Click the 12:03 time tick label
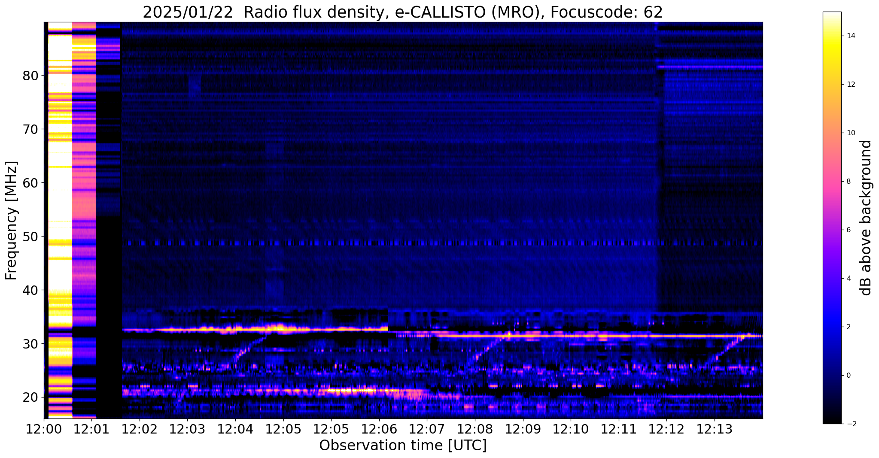 point(187,429)
